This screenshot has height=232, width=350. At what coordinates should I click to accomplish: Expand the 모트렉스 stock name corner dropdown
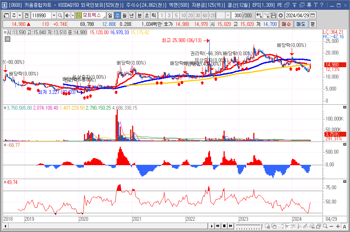click(x=104, y=17)
